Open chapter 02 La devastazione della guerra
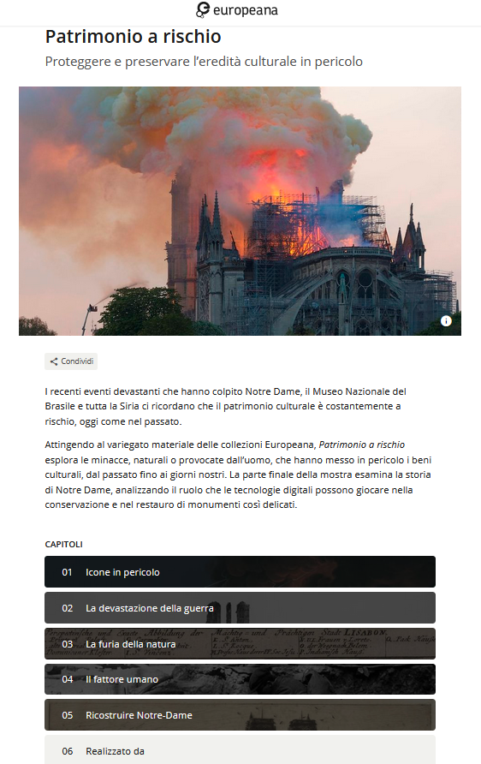Viewport: 481px width, 764px height. (x=240, y=608)
